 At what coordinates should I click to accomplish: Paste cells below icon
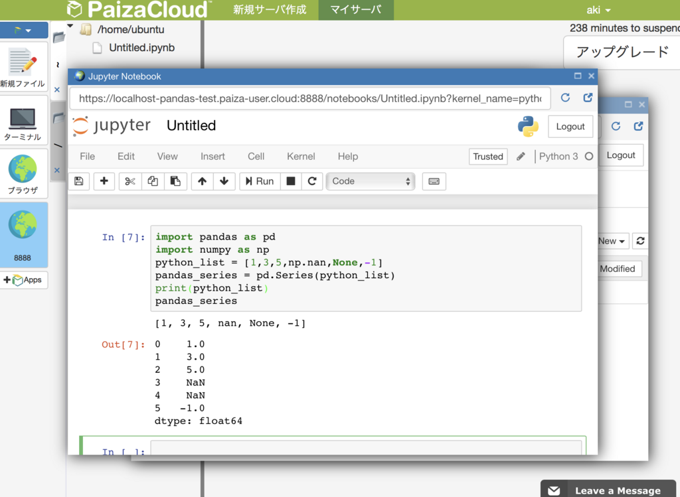pyautogui.click(x=175, y=181)
